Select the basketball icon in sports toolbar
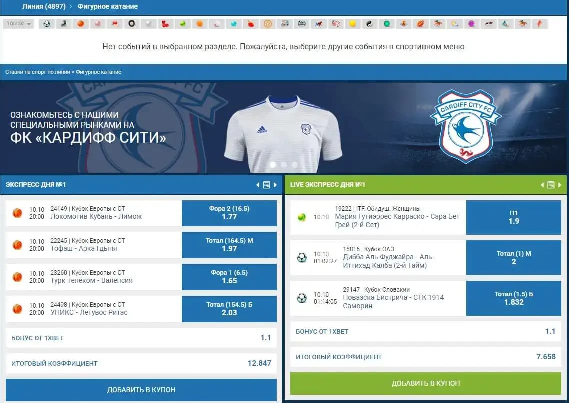The width and height of the screenshot is (569, 403). (x=81, y=24)
